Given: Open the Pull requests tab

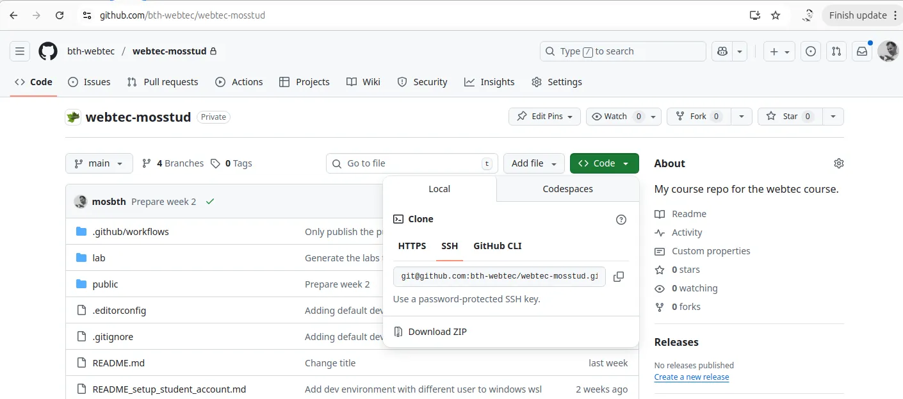Looking at the screenshot, I should point(163,82).
